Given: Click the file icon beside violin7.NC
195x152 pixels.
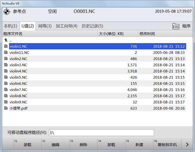Looking at the screenshot, I should (6, 89).
